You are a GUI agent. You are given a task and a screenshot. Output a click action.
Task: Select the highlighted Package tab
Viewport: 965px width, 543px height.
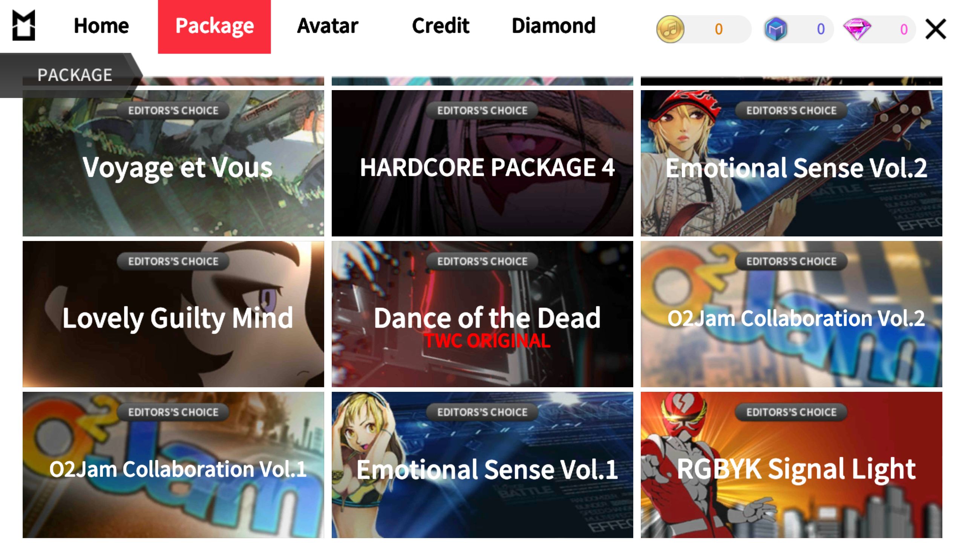(214, 26)
